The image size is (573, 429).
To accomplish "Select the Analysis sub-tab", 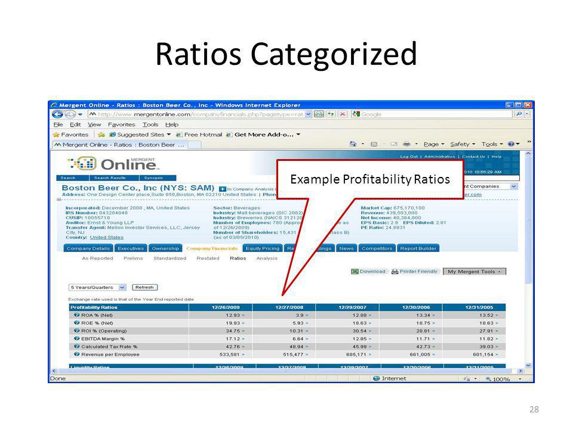I will pyautogui.click(x=267, y=258).
